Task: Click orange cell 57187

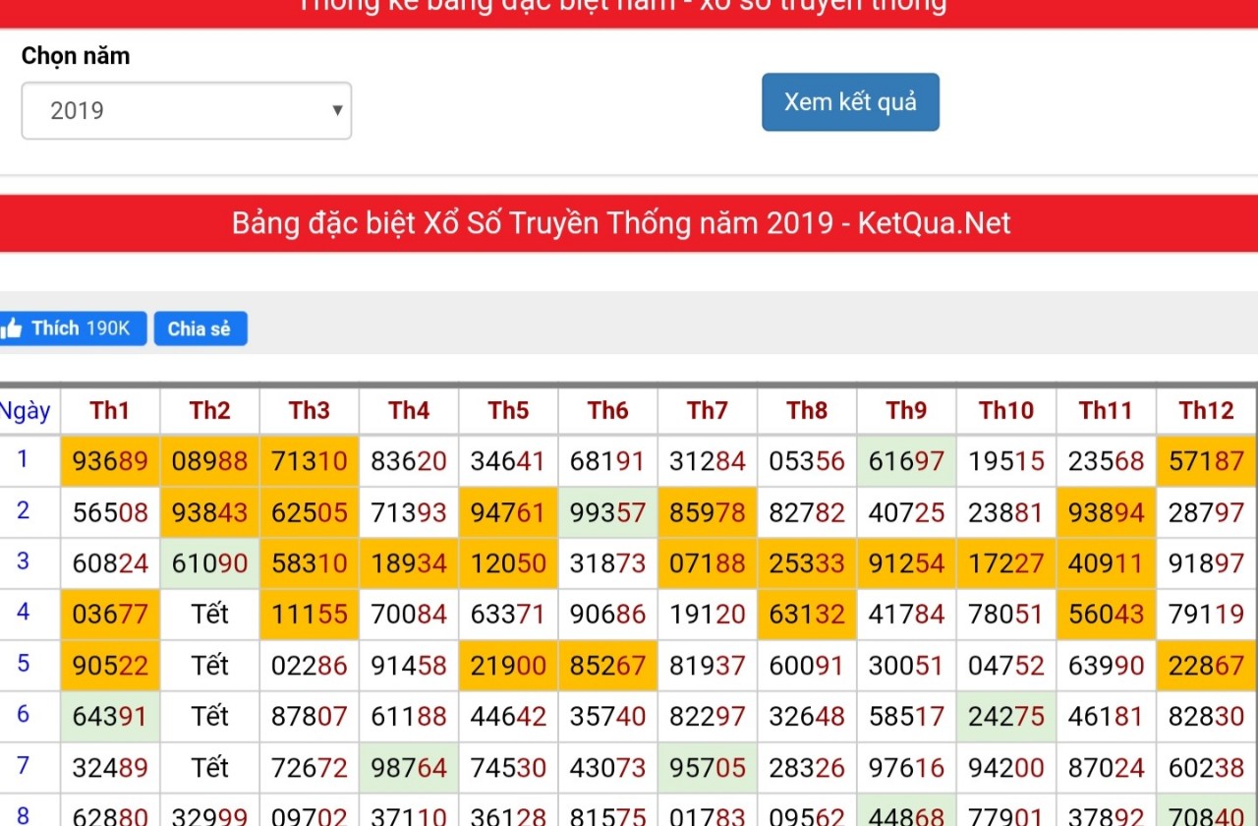Action: pos(1206,461)
